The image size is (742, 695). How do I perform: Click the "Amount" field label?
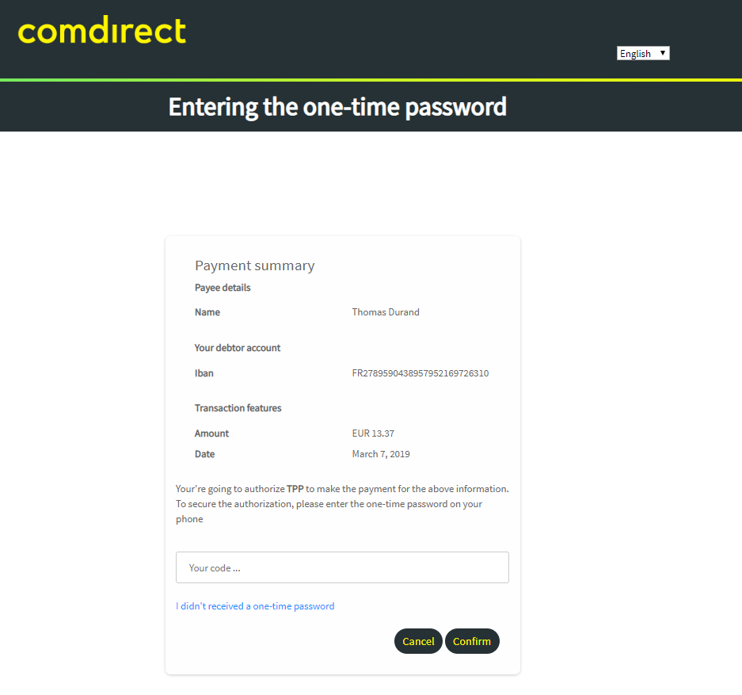click(x=211, y=433)
